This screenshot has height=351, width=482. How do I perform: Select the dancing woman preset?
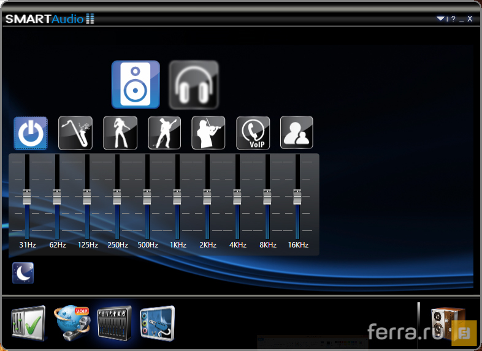point(120,133)
